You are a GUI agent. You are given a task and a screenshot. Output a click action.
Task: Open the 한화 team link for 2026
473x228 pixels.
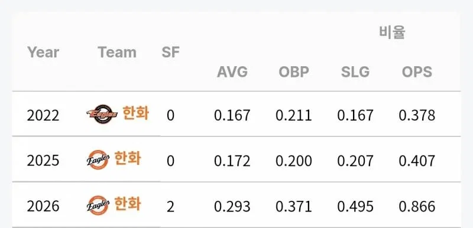[x=128, y=204]
